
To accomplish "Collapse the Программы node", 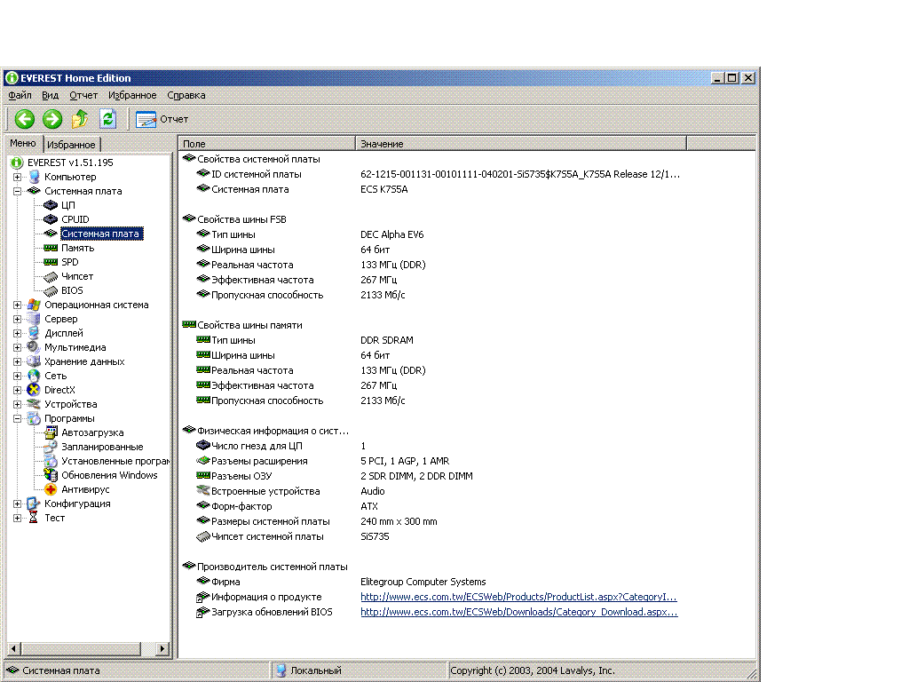I will tap(18, 418).
